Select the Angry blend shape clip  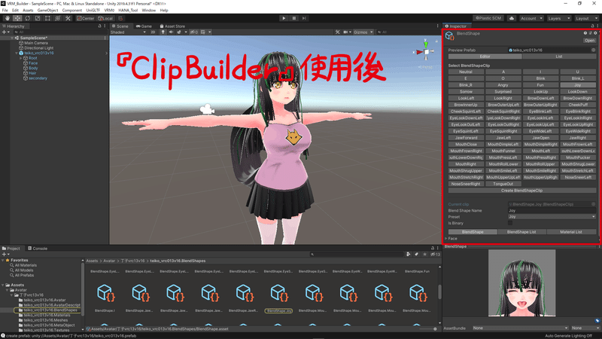click(x=503, y=85)
